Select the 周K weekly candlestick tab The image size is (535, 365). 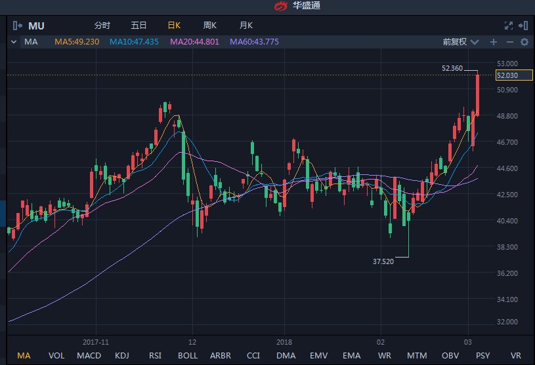(210, 26)
